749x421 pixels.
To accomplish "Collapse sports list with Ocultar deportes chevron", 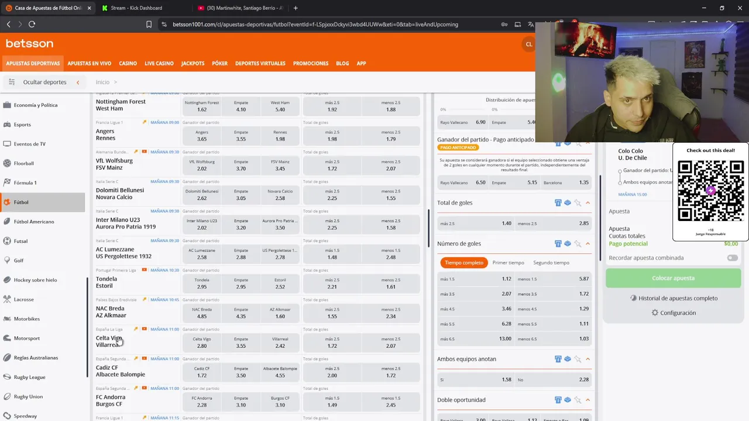I will point(78,82).
